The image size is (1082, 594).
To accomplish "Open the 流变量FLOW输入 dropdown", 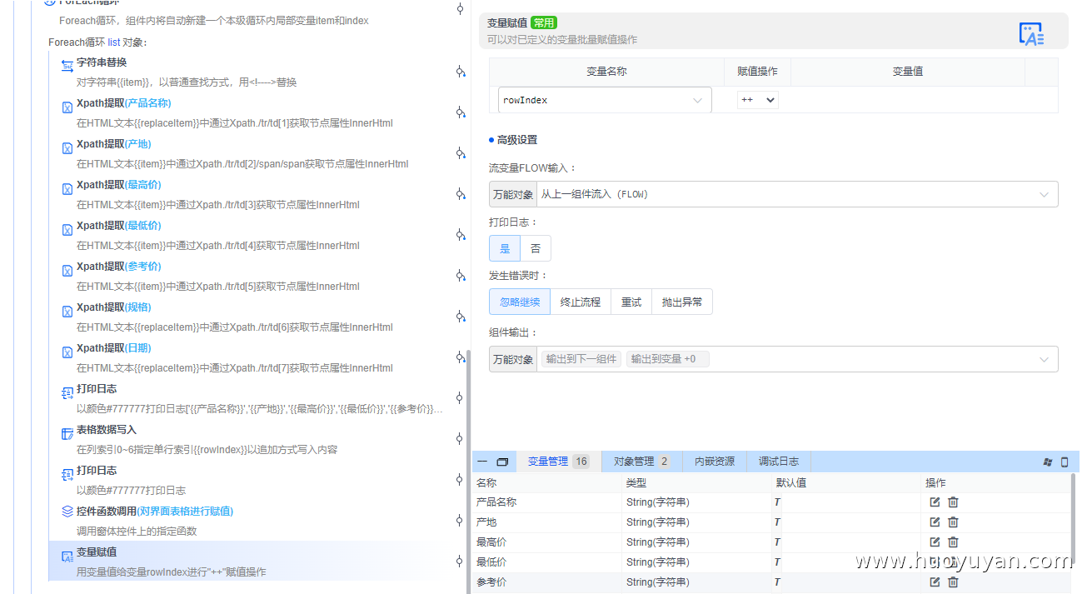I will pos(798,194).
